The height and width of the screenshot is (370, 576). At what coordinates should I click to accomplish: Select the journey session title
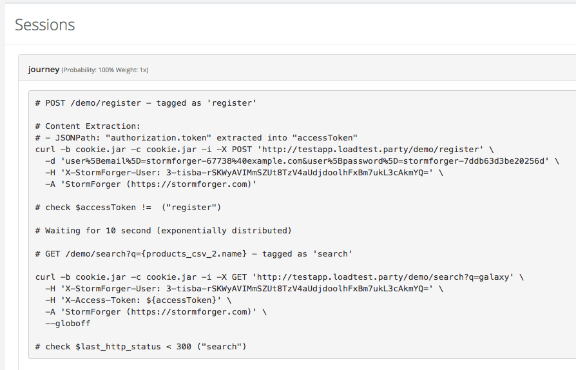pyautogui.click(x=44, y=70)
